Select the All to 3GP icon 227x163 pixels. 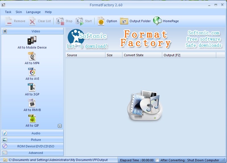click(32, 87)
